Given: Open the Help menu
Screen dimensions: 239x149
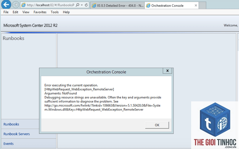Looking at the screenshot, I should (66, 12).
